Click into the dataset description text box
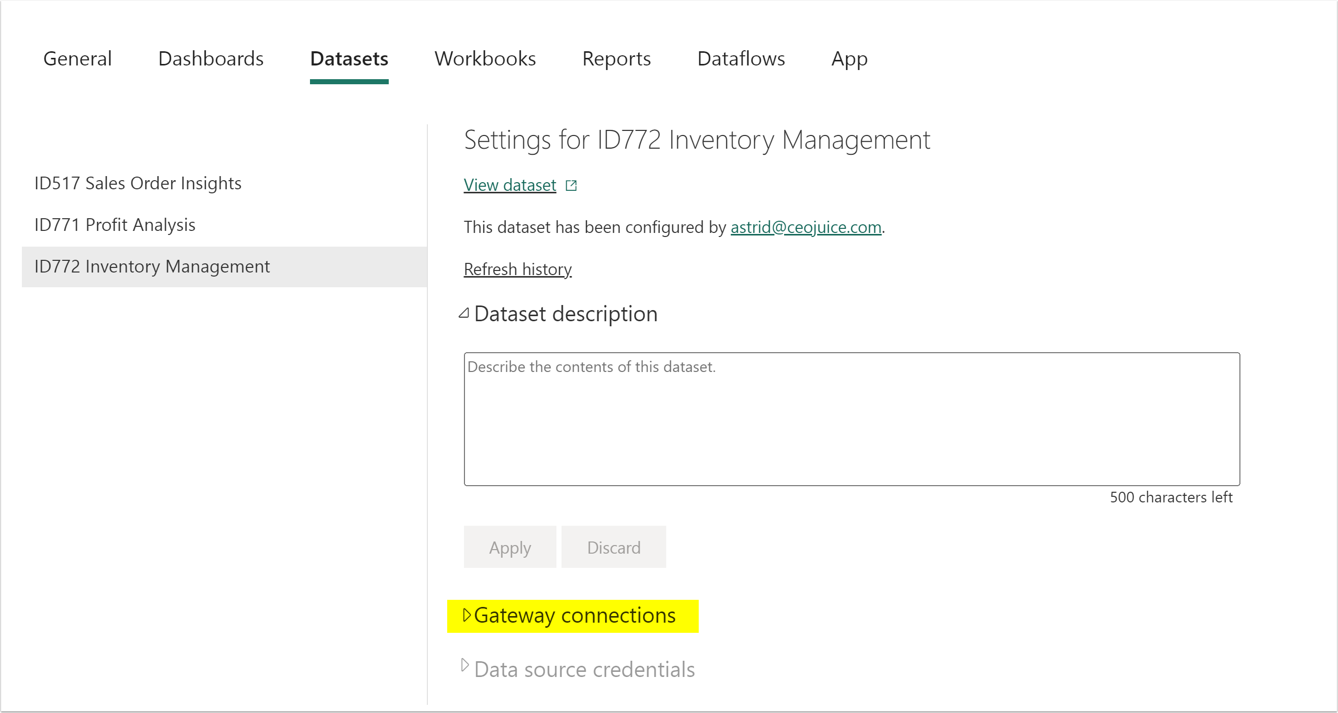The width and height of the screenshot is (1338, 713). coord(852,419)
